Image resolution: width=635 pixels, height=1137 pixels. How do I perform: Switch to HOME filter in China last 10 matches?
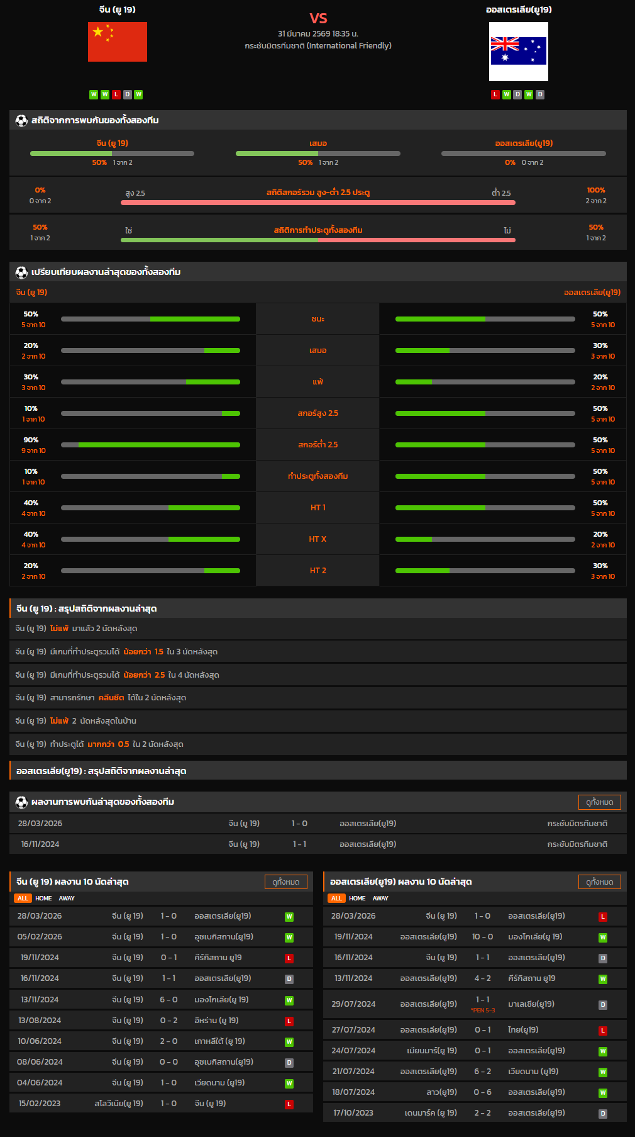[x=43, y=899]
